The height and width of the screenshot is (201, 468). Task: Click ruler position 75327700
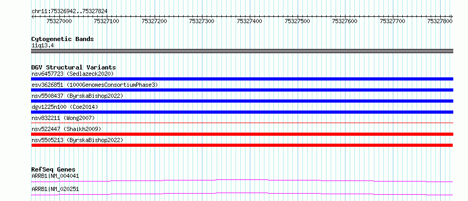392,21
